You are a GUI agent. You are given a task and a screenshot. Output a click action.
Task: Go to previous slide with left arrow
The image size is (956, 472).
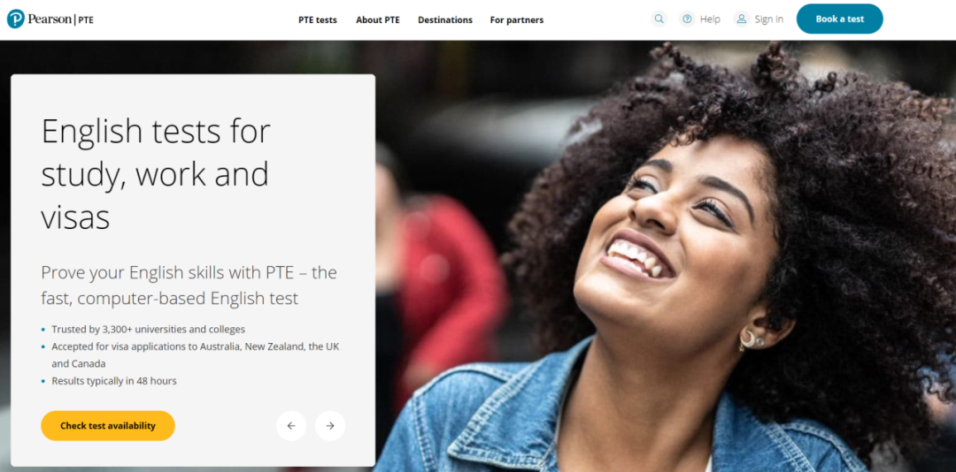[x=291, y=426]
